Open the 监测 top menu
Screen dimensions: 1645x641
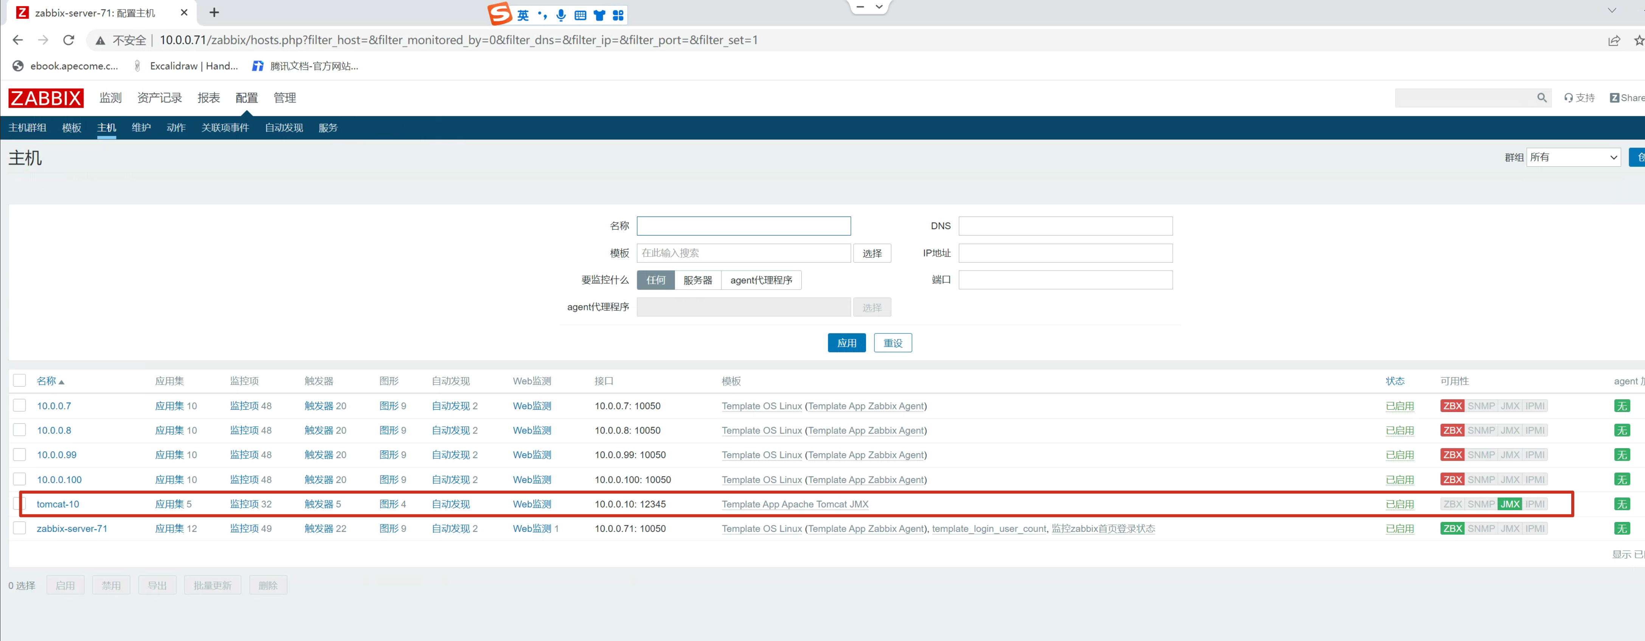coord(110,98)
